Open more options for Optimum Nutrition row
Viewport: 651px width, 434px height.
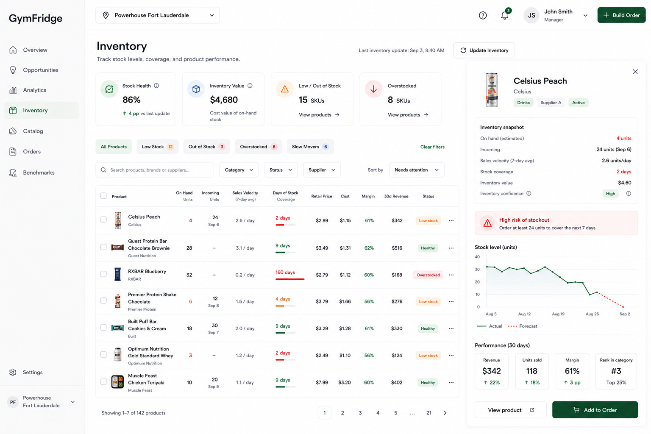coord(451,355)
